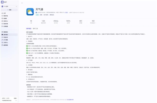Open 主页 in the sidebar
This screenshot has height=103, width=157.
pos(9,13)
